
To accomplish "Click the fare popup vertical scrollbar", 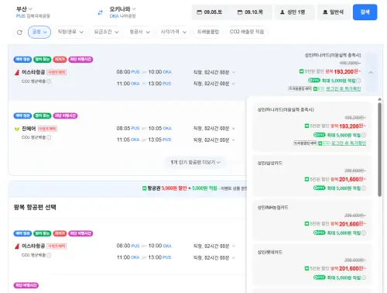I will tap(379, 150).
